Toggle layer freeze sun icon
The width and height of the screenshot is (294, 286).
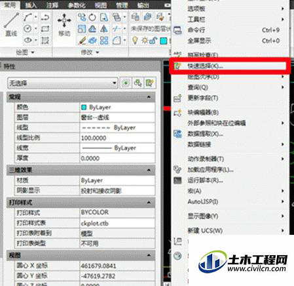coord(145,41)
